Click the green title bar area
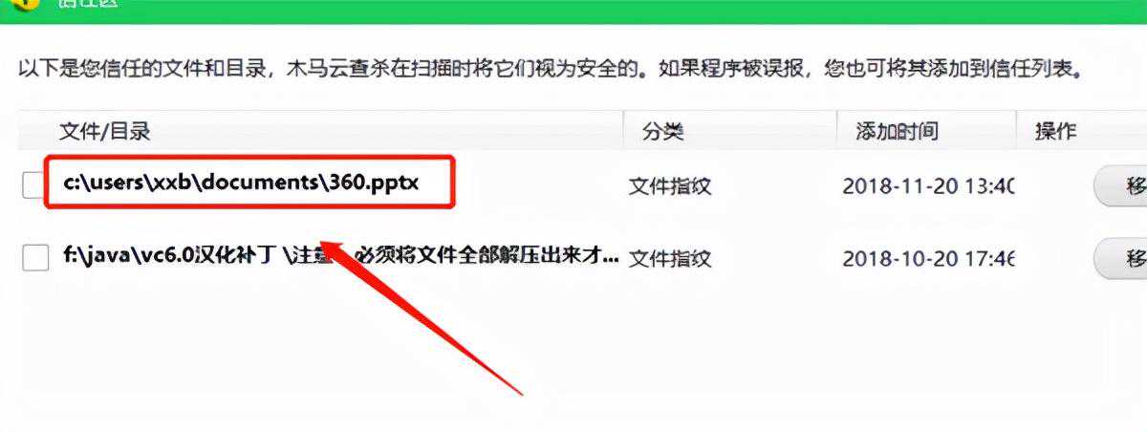1147x432 pixels. [x=573, y=11]
